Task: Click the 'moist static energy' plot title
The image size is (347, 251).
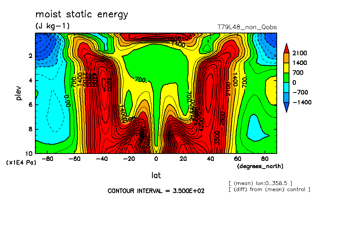Action: tap(82, 15)
